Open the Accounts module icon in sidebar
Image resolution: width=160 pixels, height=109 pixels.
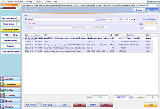pos(3,79)
